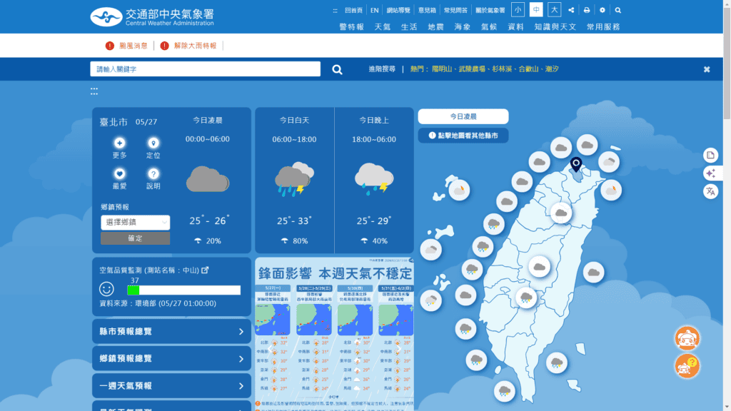Select 今日白天 forecast column
Image resolution: width=731 pixels, height=411 pixels.
[295, 181]
